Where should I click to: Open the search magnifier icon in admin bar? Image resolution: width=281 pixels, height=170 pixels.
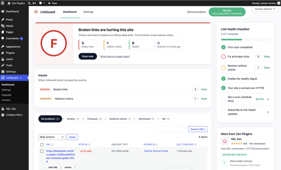[x=29, y=3]
